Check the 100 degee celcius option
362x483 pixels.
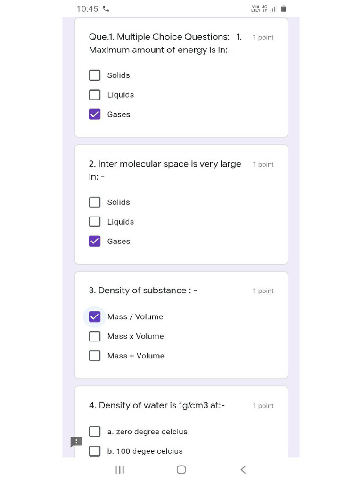(95, 451)
